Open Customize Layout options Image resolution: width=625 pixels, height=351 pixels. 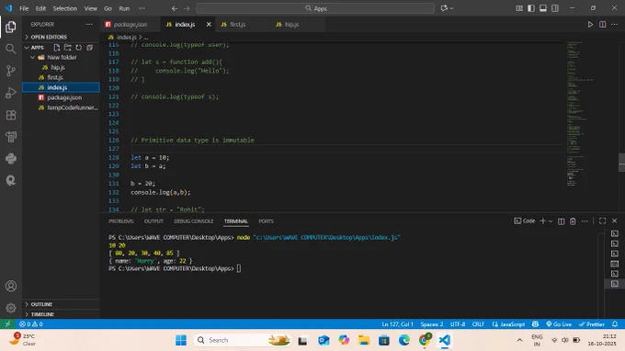(x=519, y=8)
